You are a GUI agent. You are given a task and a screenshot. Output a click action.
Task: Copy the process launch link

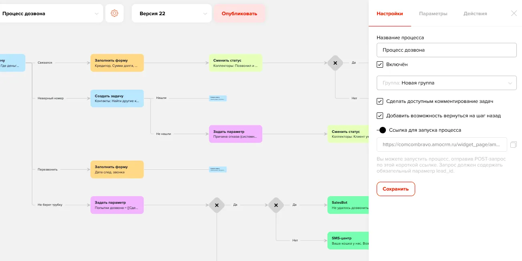tap(514, 145)
